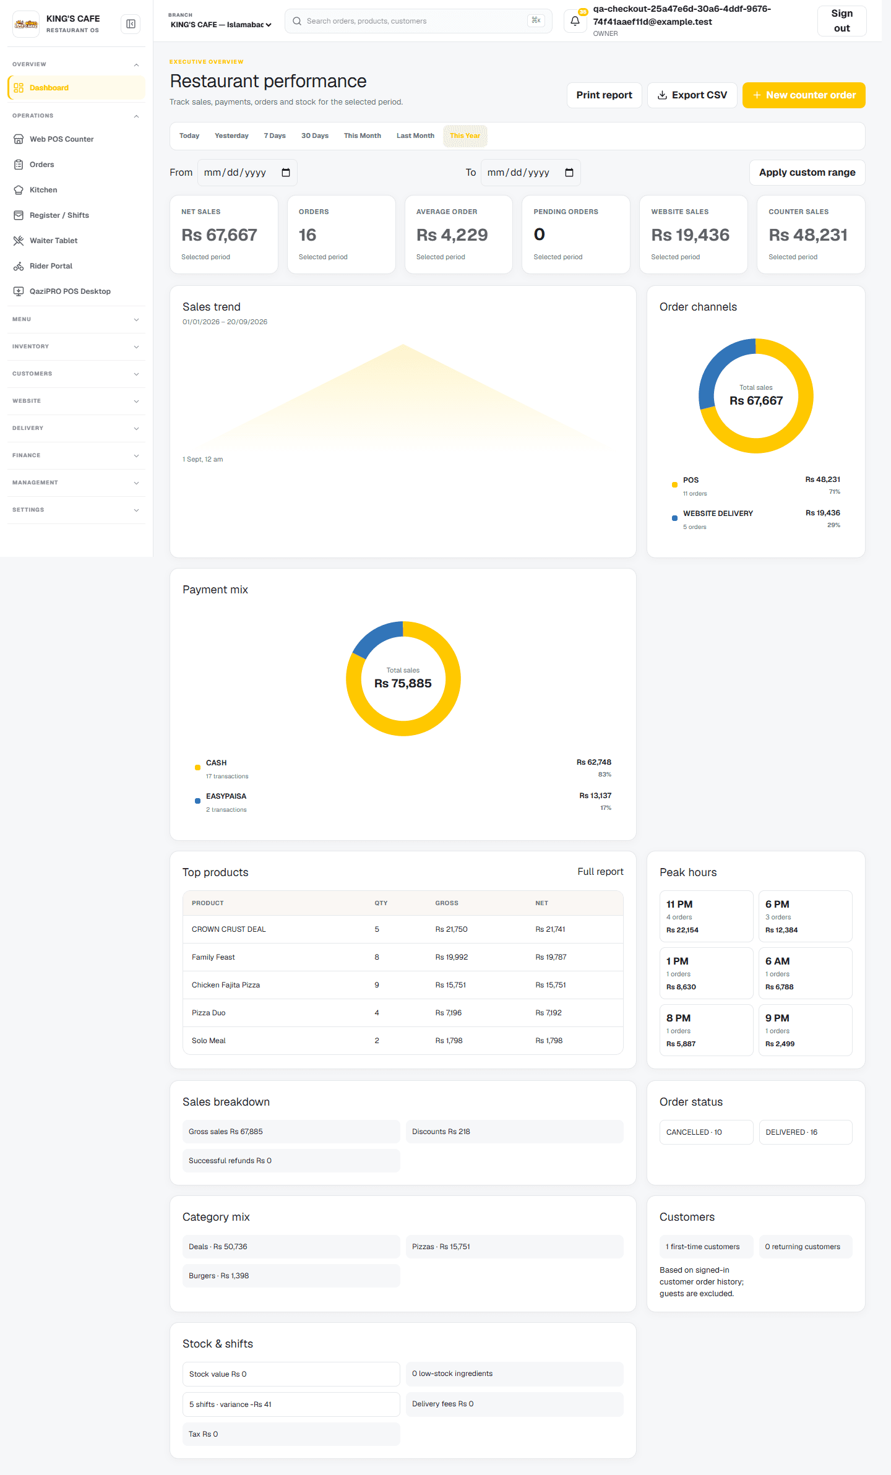Open Register / Shifts icon in sidebar
Image resolution: width=891 pixels, height=1475 pixels.
click(19, 215)
